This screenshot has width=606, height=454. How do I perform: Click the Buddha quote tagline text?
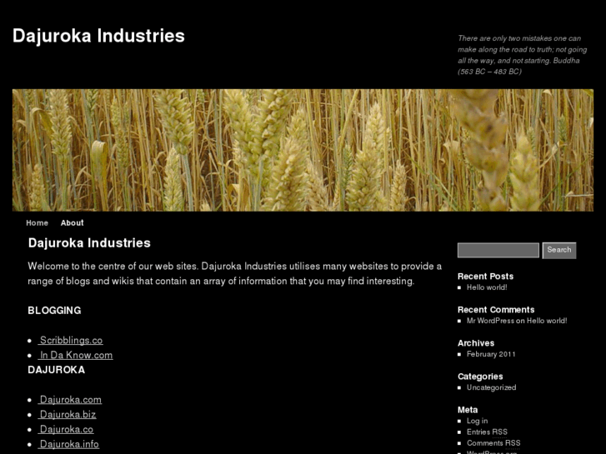pos(523,55)
